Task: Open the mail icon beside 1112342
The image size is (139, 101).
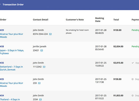Action: click(44, 67)
